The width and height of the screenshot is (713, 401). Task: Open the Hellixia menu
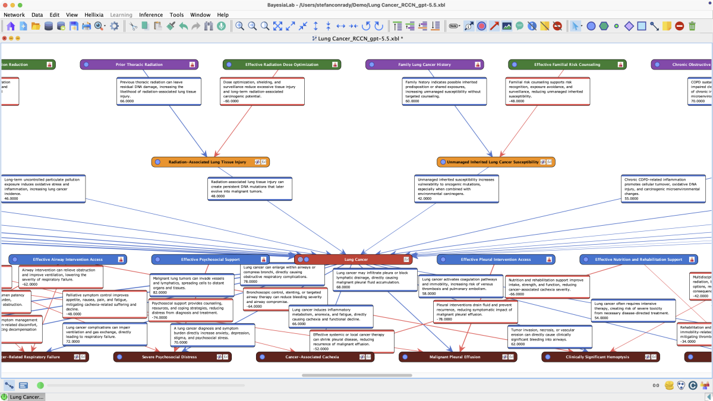93,14
